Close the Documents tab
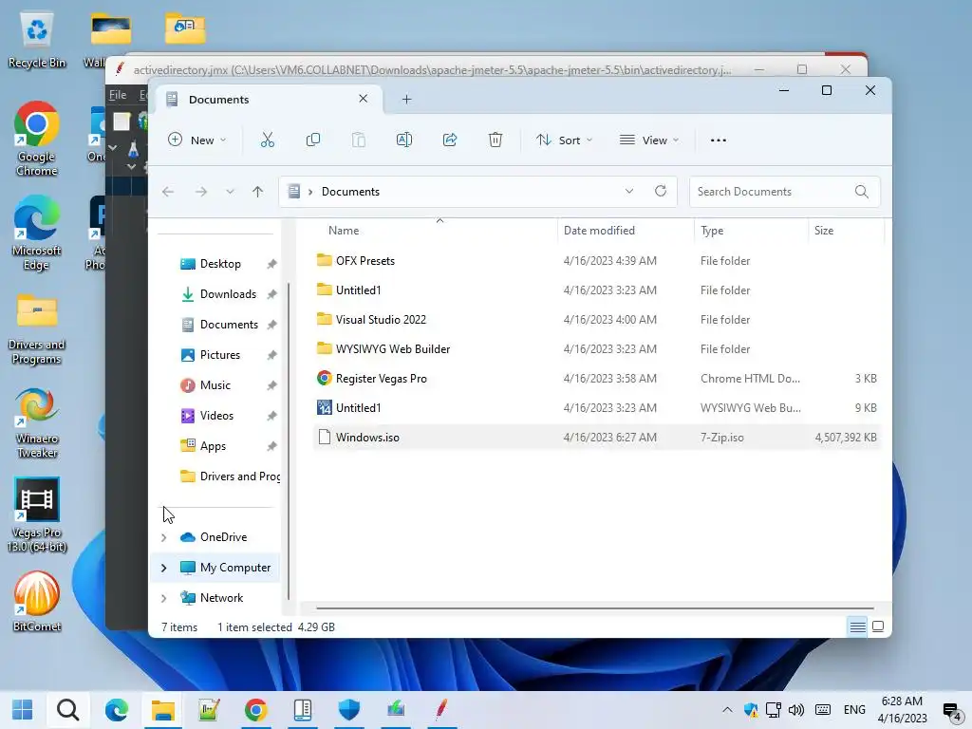 click(x=364, y=99)
